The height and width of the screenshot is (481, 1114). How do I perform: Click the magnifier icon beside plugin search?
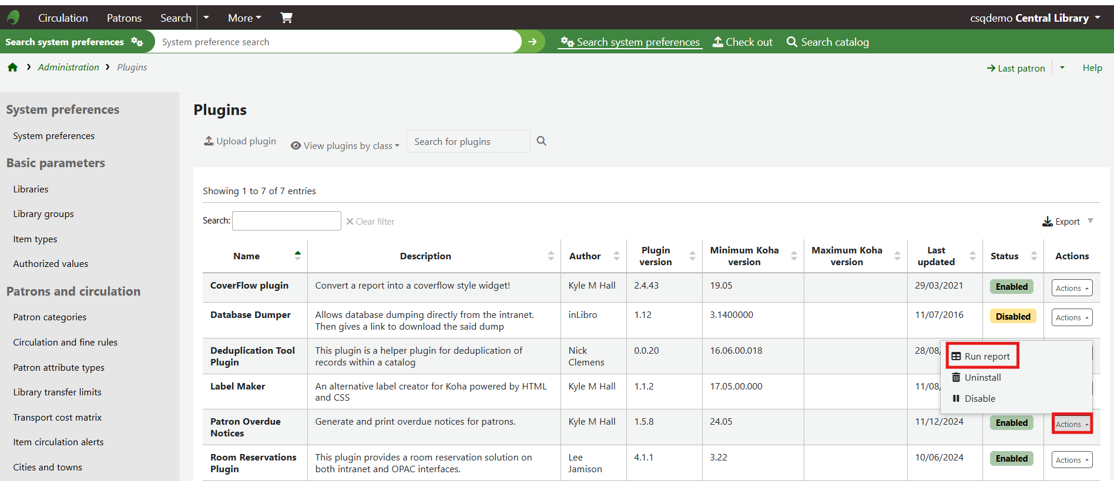(541, 141)
